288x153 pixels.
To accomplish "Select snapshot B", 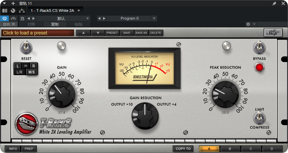I will tap(230, 149).
